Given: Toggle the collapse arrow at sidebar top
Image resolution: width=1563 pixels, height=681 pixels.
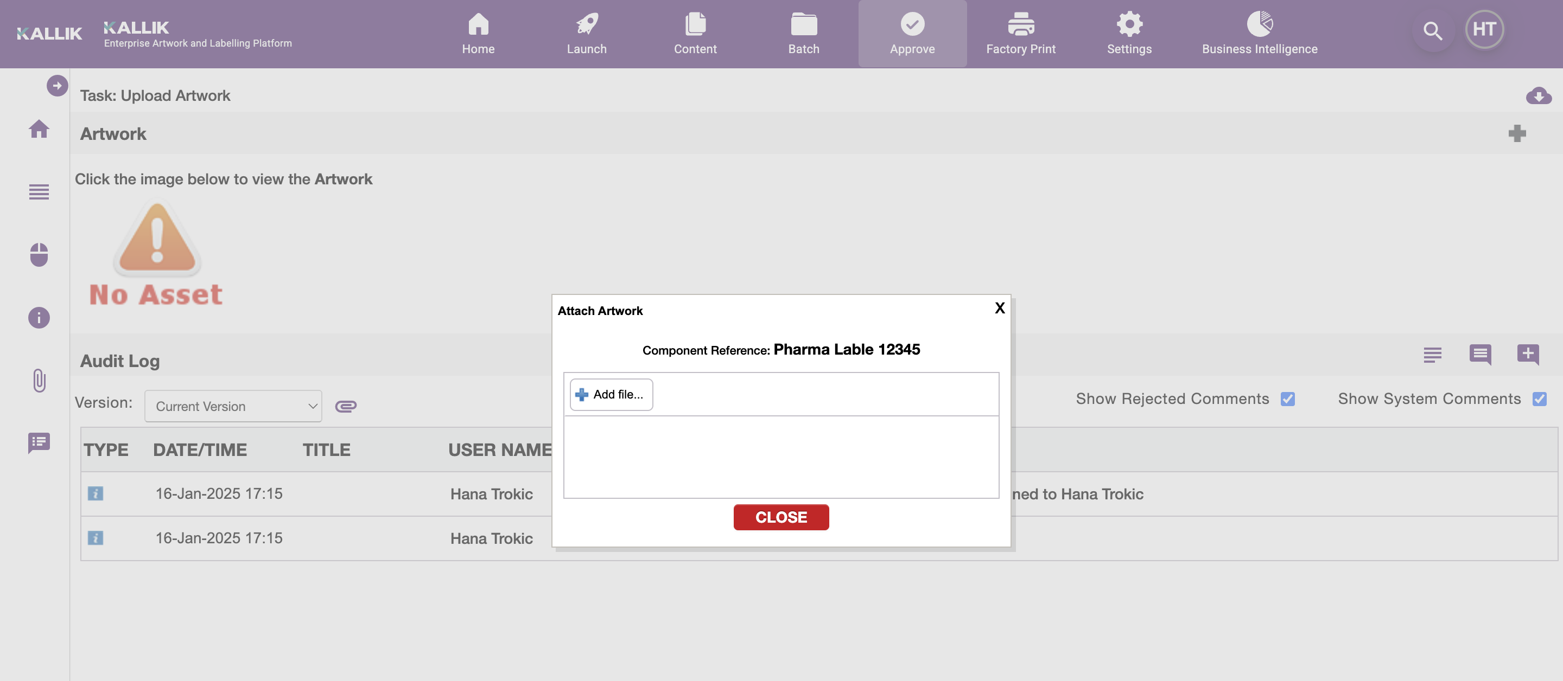Looking at the screenshot, I should [x=56, y=85].
